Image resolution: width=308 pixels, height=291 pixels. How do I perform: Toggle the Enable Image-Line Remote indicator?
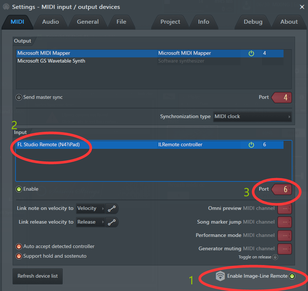click(292, 276)
